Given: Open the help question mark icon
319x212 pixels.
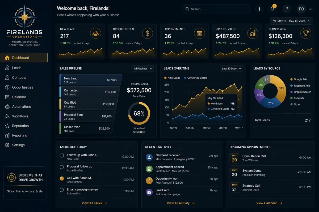Looking at the screenshot, I should [287, 9].
